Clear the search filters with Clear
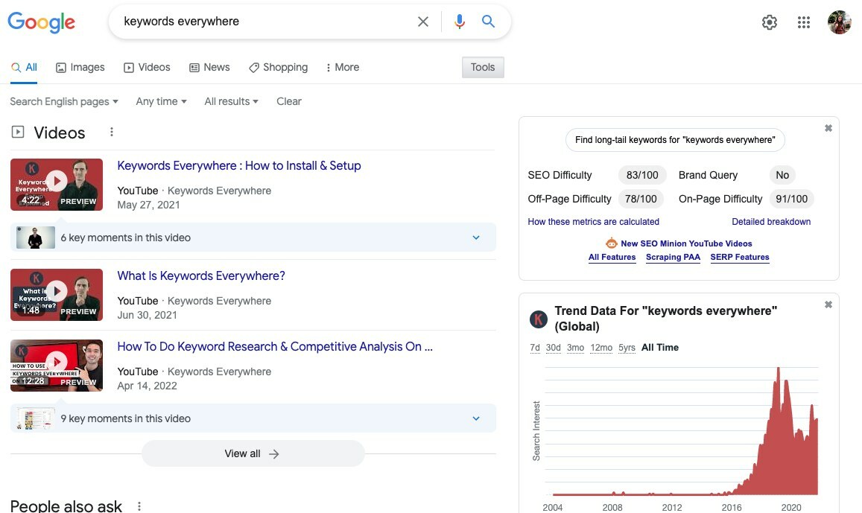This screenshot has width=862, height=513. tap(288, 101)
